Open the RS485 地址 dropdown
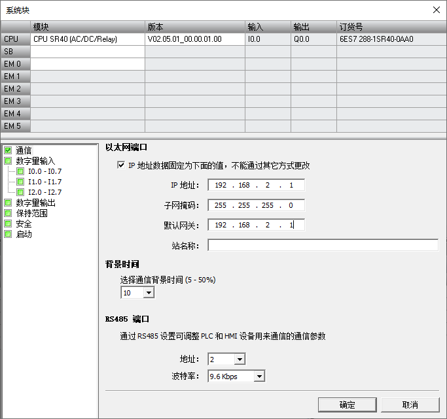 (240, 360)
